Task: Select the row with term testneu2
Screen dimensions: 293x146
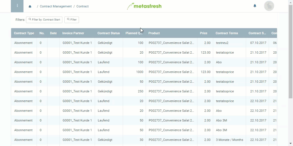Action: click(144, 43)
